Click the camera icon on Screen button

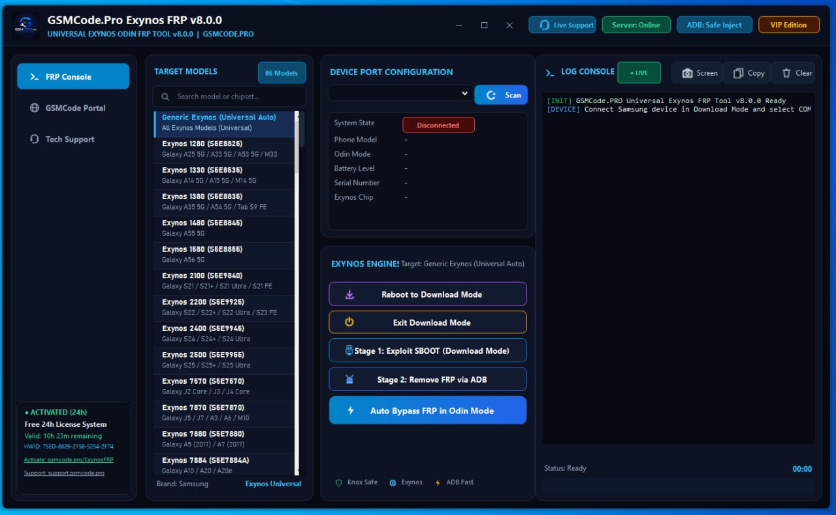pos(687,73)
